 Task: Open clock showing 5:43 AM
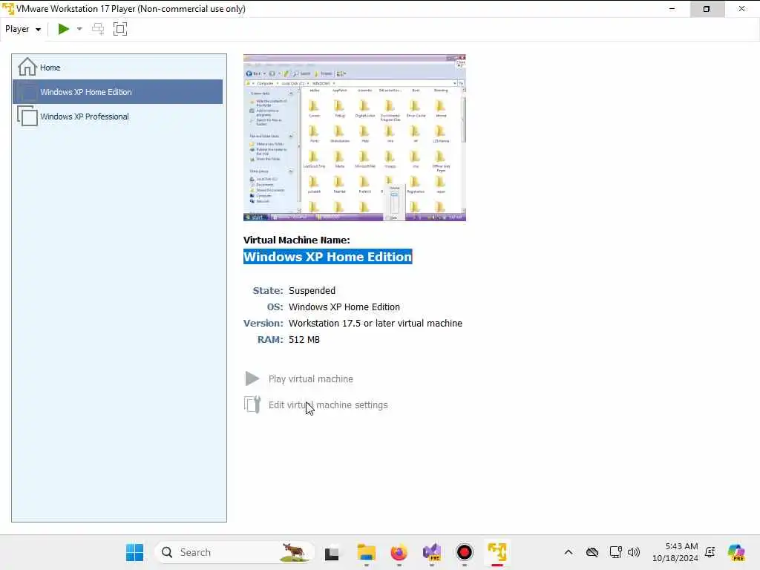[x=675, y=552]
